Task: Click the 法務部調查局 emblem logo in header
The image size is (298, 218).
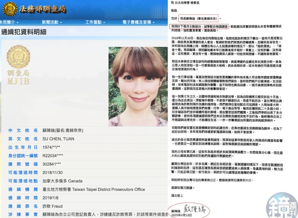Action: (10, 8)
